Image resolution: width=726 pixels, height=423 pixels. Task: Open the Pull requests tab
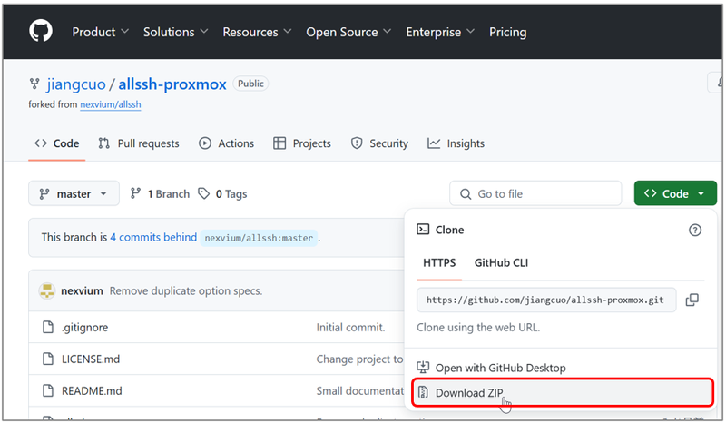(x=139, y=143)
